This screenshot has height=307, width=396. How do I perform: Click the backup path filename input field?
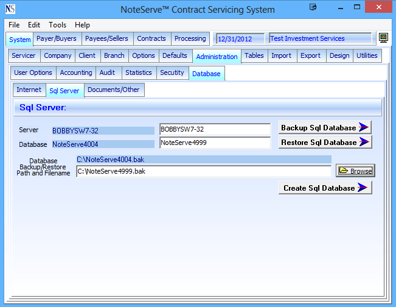pos(203,171)
